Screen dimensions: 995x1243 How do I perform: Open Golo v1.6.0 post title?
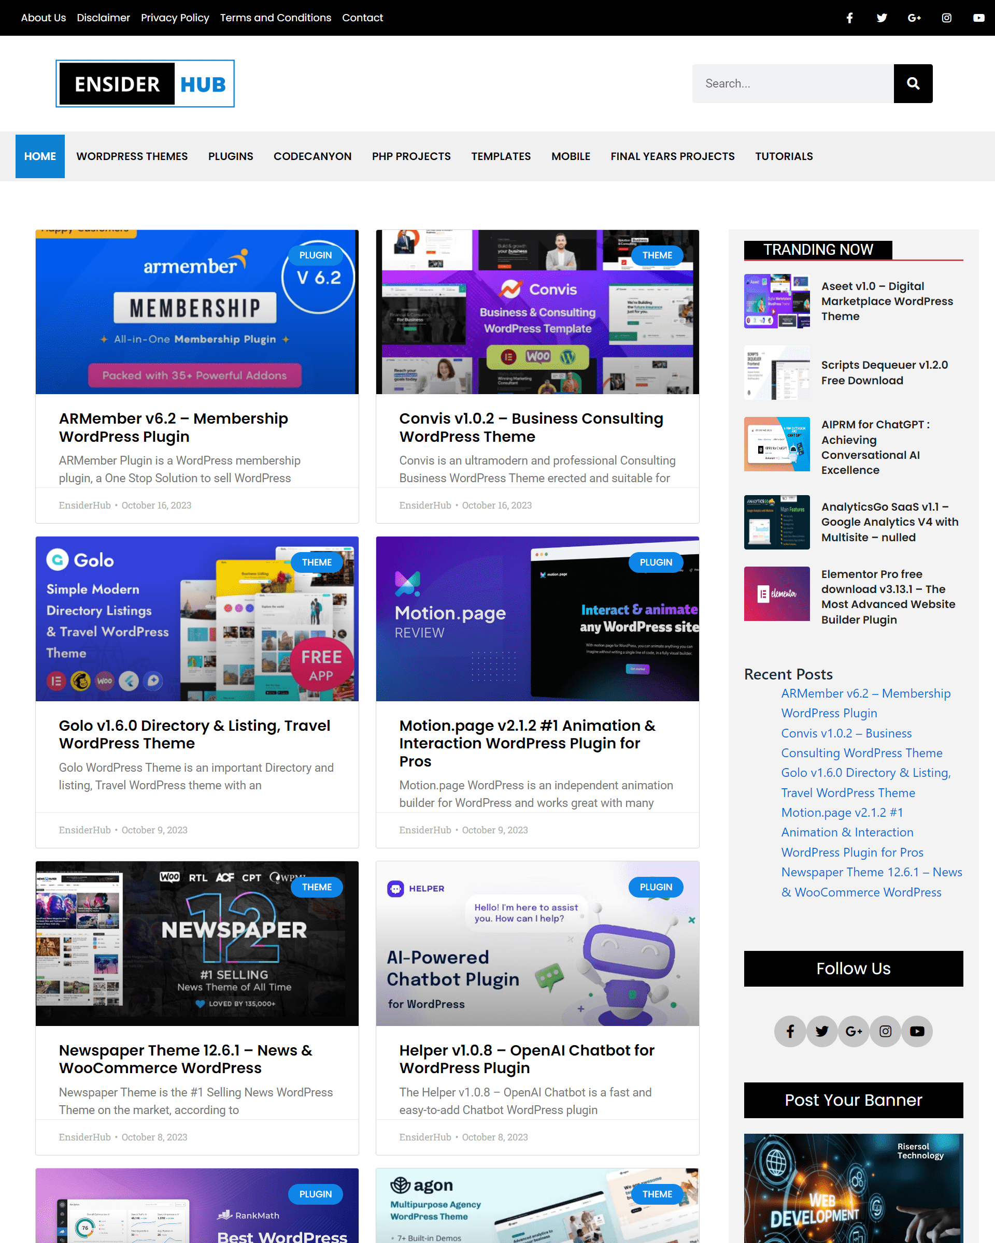click(194, 734)
